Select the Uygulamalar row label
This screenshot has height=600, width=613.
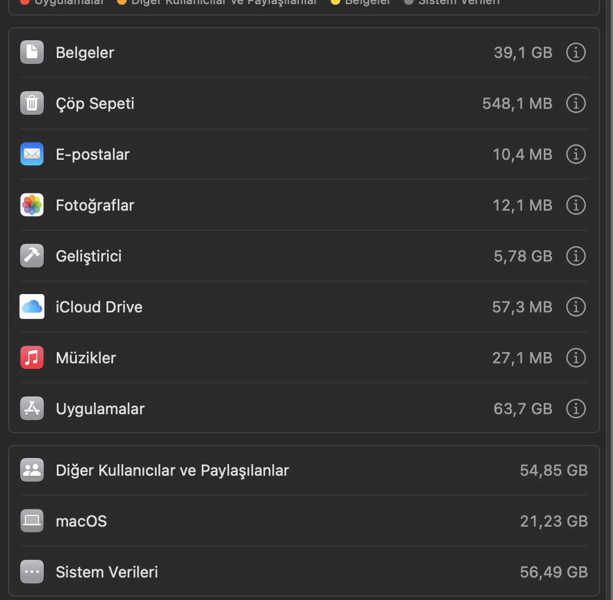tap(100, 409)
